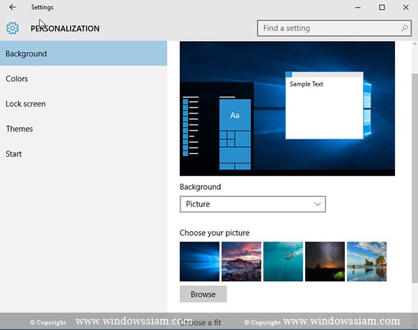Select the Background category
Screen dimensions: 418x330
(x=84, y=54)
